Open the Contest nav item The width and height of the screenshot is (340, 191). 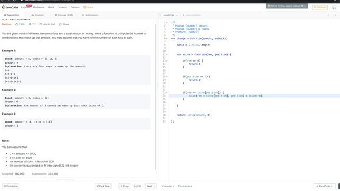pos(62,7)
